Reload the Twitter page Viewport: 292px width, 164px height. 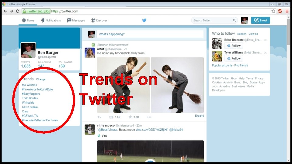click(18, 11)
